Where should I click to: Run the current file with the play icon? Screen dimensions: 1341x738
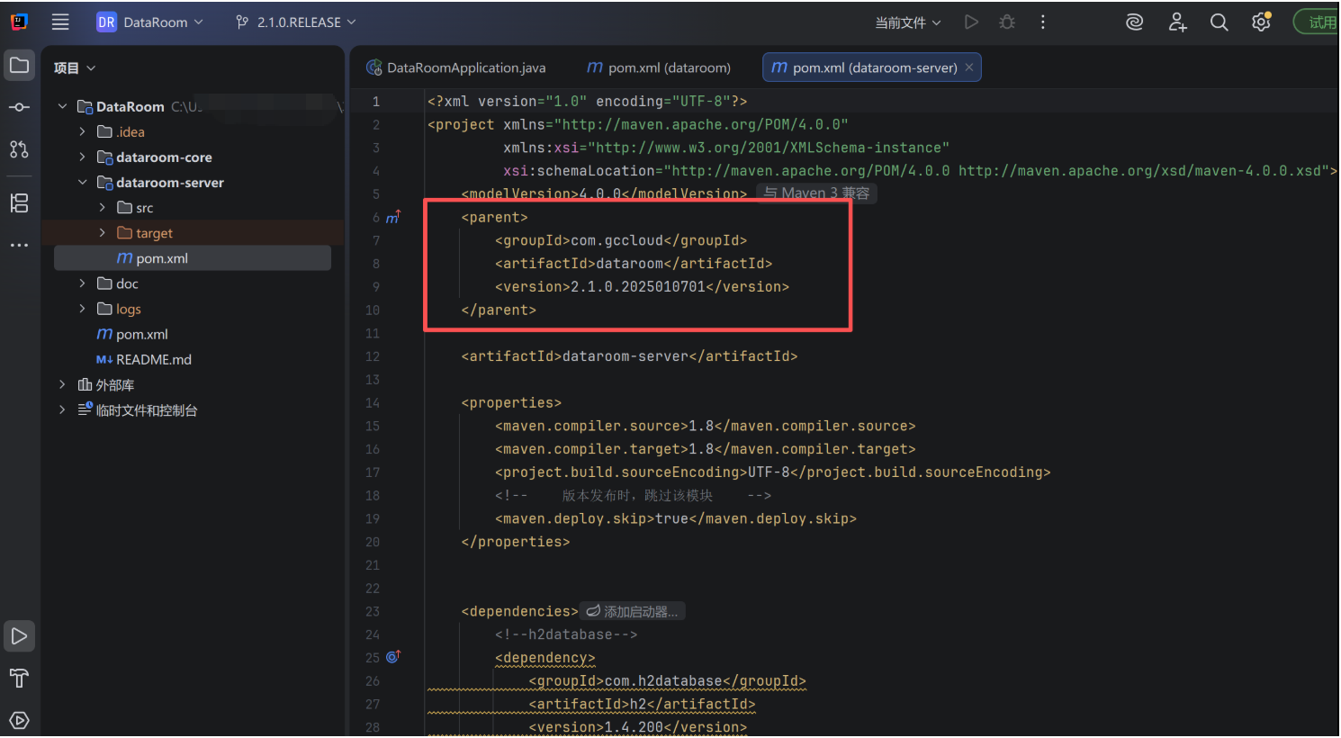(x=971, y=22)
